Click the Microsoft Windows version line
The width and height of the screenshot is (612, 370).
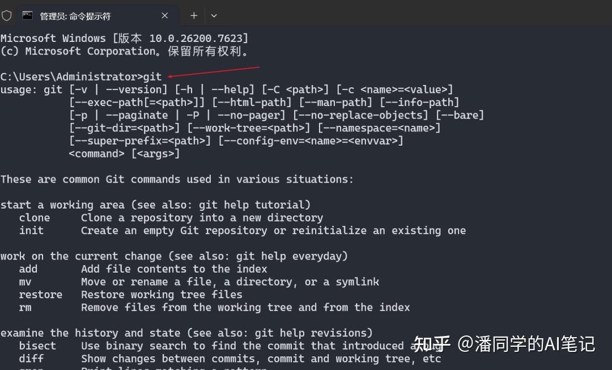tap(125, 39)
